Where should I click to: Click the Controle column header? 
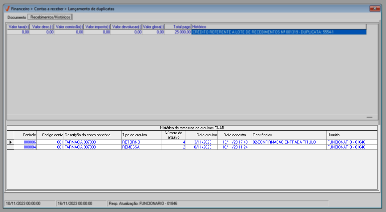click(25, 135)
